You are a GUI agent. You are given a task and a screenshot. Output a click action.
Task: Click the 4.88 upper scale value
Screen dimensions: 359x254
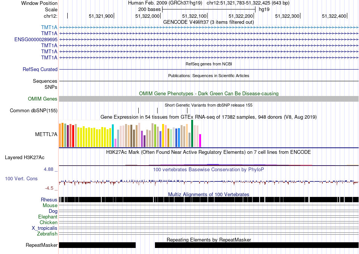tap(48, 169)
